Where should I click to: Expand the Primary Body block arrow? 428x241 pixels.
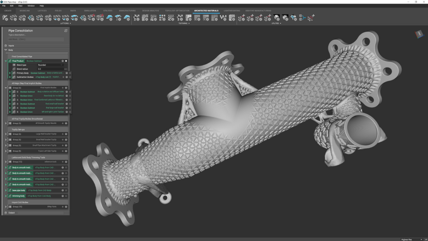click(10, 73)
